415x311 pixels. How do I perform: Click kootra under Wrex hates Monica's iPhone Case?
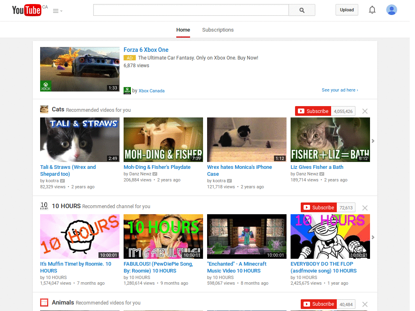point(219,181)
